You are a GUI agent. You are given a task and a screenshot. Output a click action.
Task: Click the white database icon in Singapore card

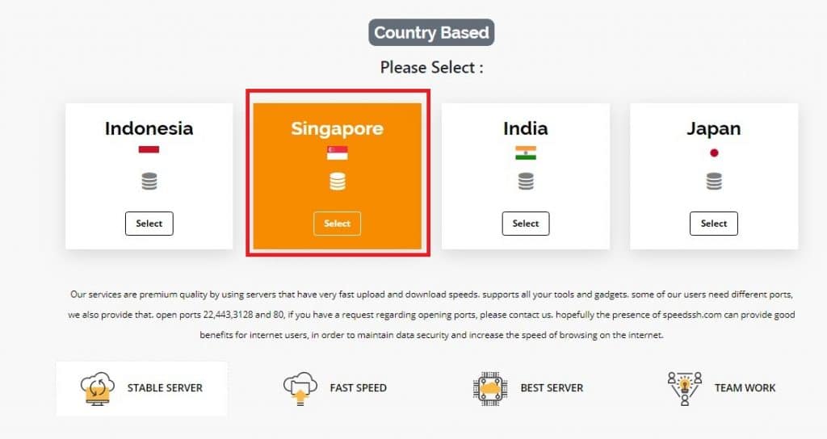(338, 182)
